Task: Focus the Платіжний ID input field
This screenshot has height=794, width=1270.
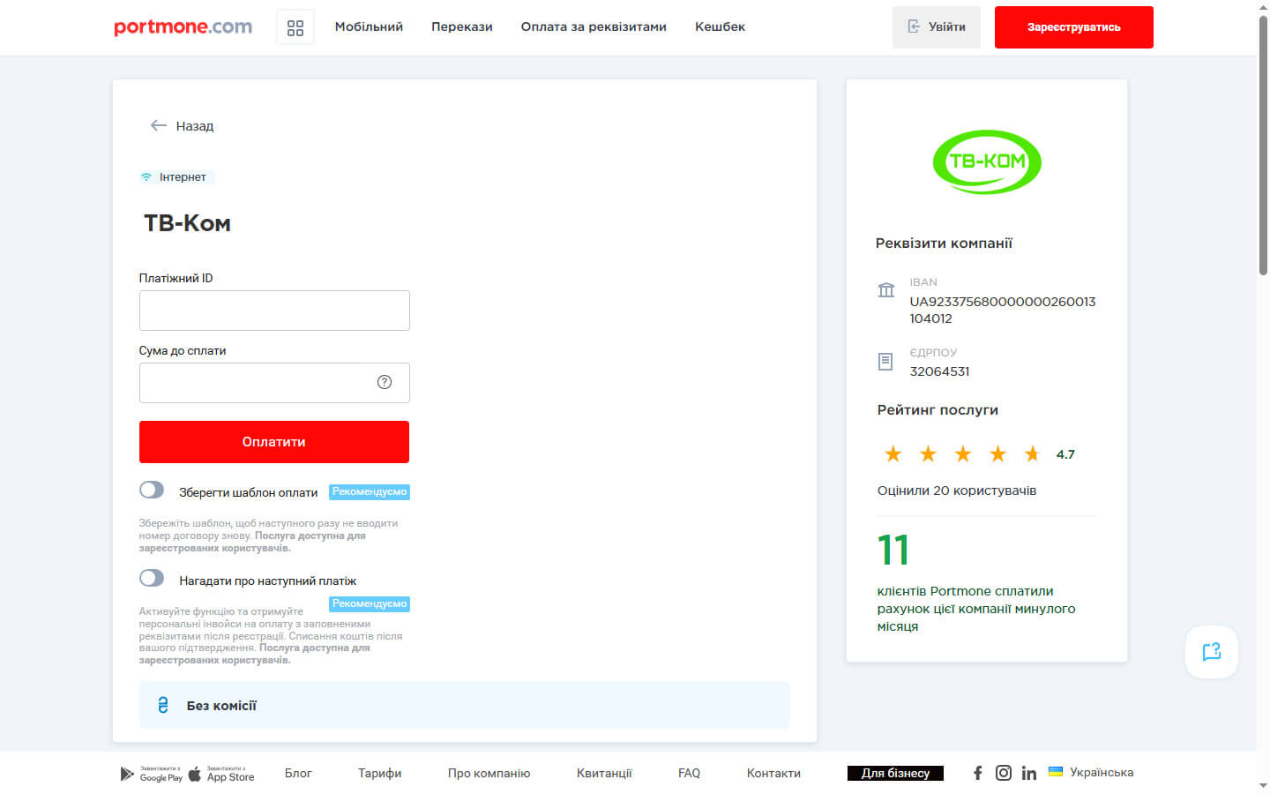Action: [x=274, y=311]
